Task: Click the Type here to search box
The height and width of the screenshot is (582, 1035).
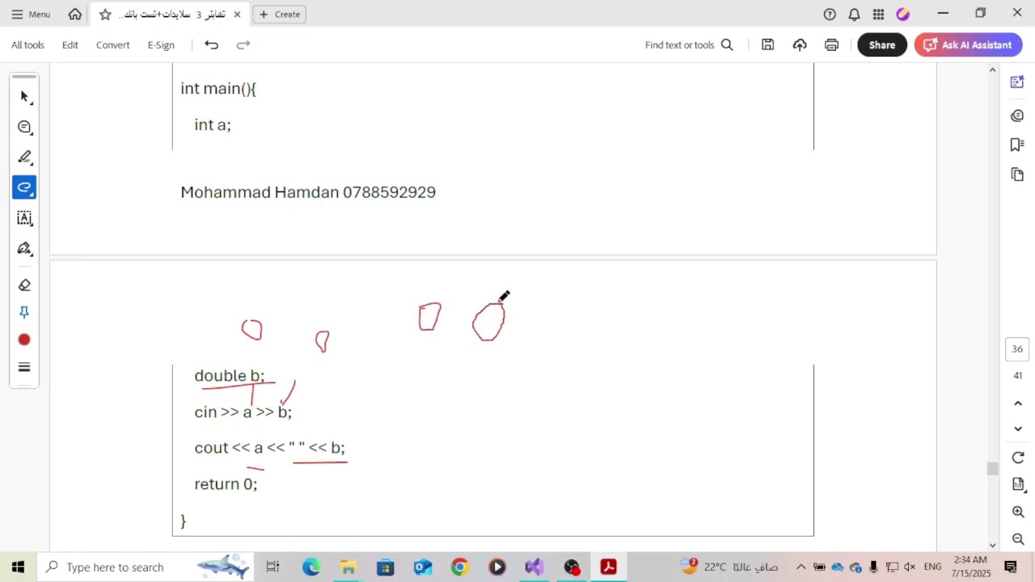Action: (146, 567)
